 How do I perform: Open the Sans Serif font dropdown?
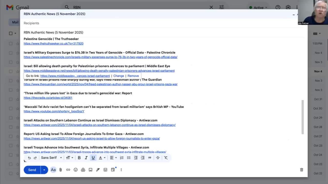click(51, 158)
